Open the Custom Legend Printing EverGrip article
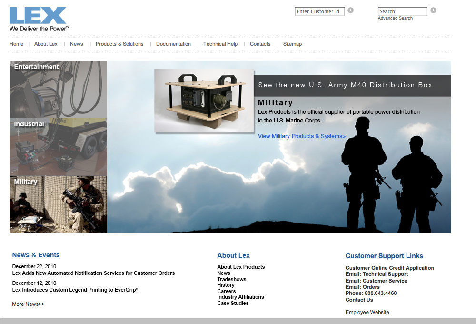This screenshot has width=476, height=324. (75, 290)
